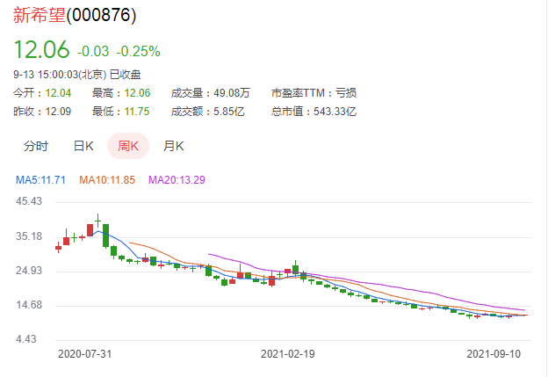Image resolution: width=548 pixels, height=377 pixels.
Task: Click the current price 12.06 in the header
Action: (x=41, y=49)
